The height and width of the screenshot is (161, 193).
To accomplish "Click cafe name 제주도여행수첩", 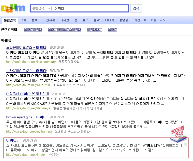I will (x=69, y=62).
